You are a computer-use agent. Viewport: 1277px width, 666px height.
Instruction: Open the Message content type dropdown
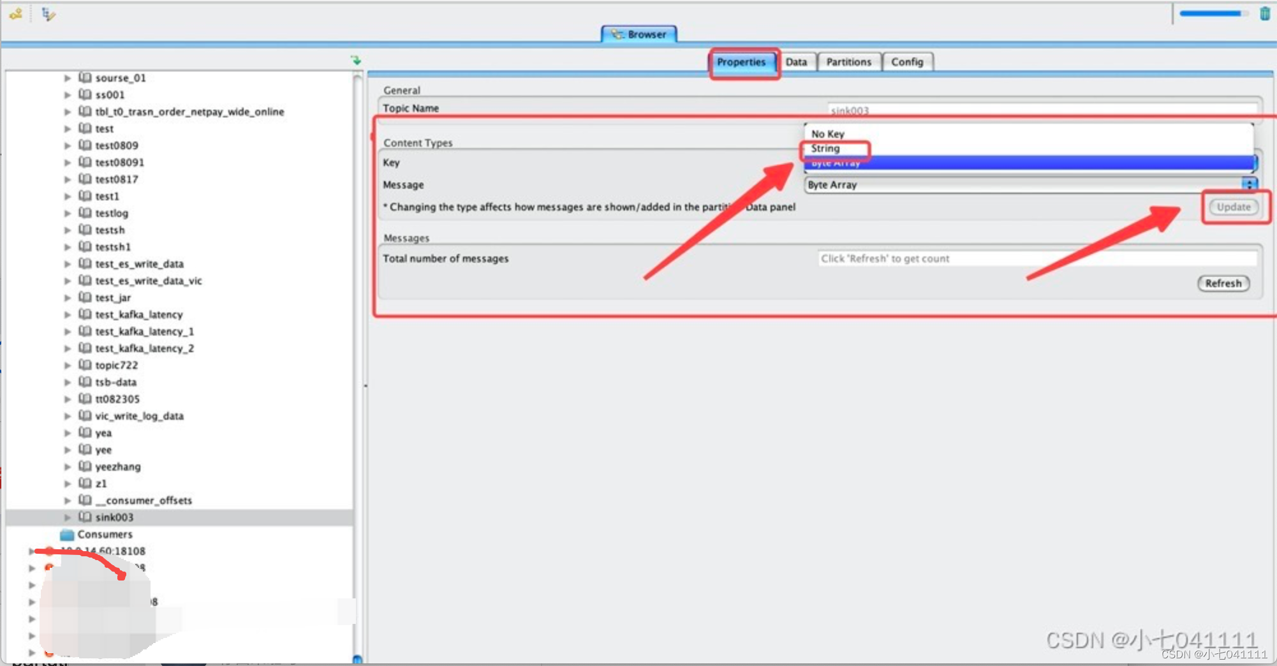point(1030,185)
